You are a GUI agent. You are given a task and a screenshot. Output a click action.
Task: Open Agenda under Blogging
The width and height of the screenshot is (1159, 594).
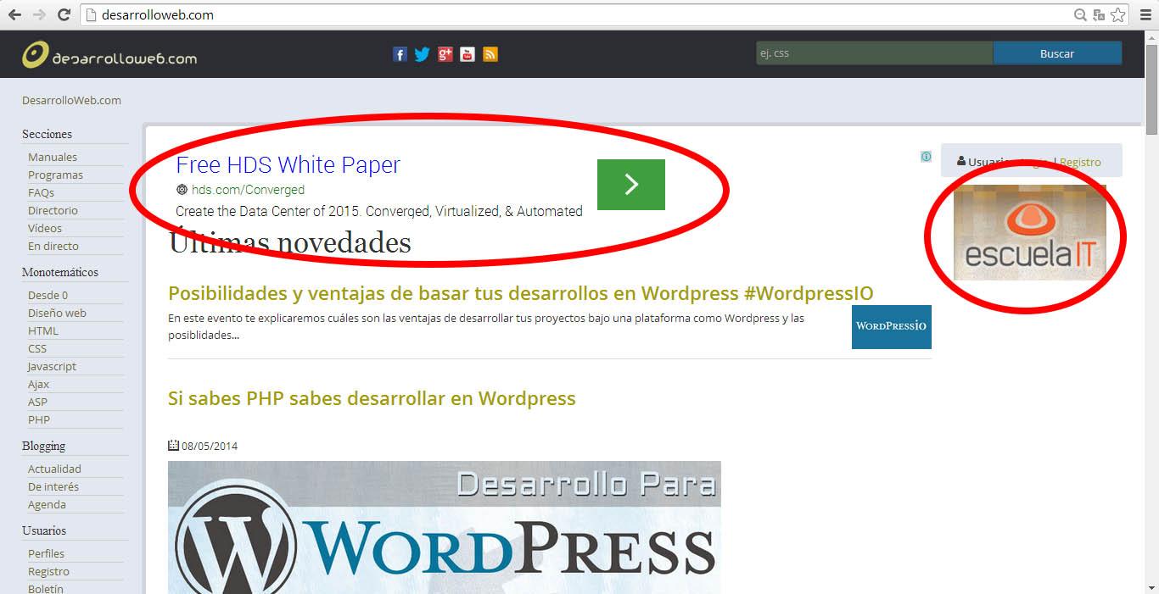(47, 504)
